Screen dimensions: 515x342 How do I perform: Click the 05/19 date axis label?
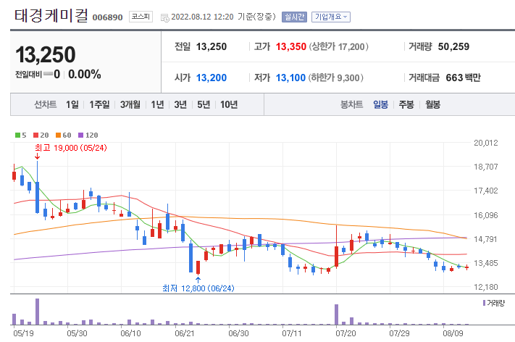[x=23, y=333]
